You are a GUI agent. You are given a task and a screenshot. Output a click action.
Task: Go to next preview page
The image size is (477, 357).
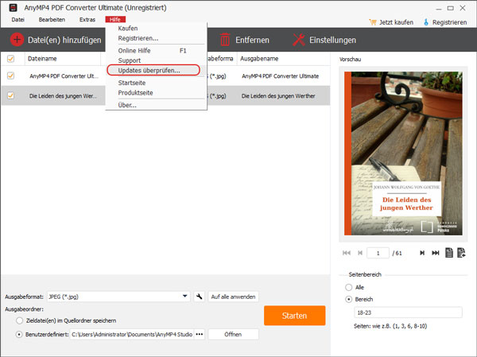(422, 253)
